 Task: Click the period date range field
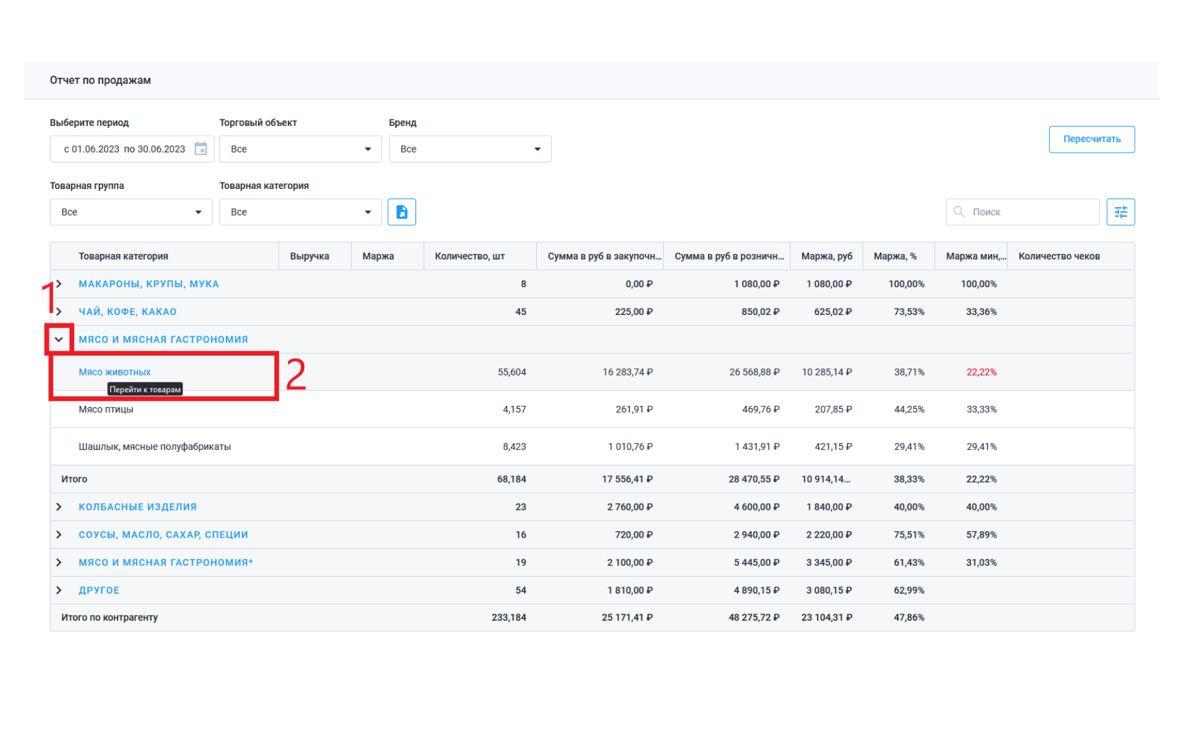(x=131, y=149)
